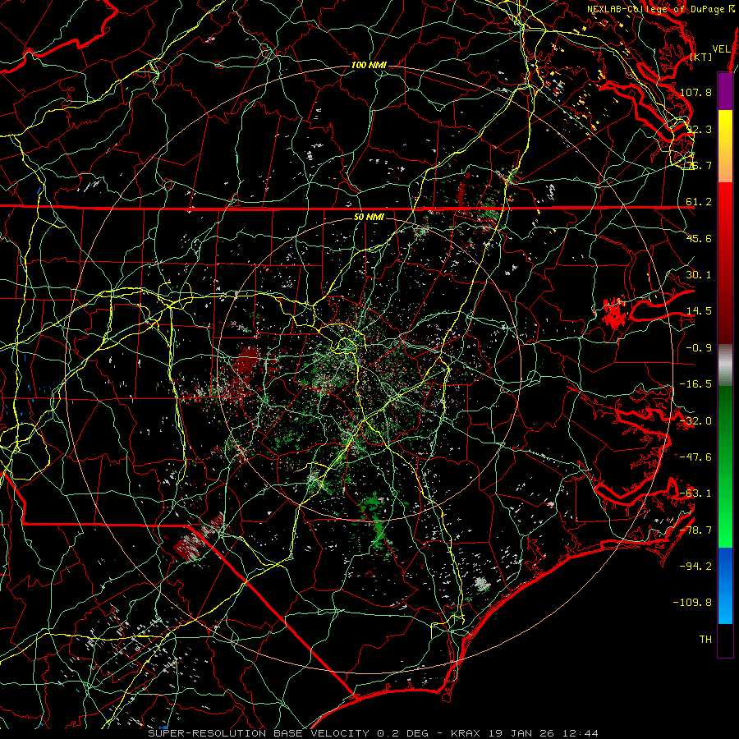Click the 100 NMI range ring label
This screenshot has height=739, width=739.
coord(369,65)
